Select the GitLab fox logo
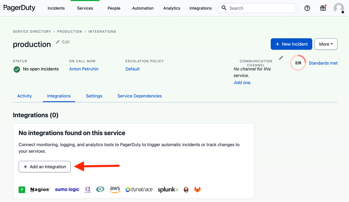The height and width of the screenshot is (202, 349). 197,189
